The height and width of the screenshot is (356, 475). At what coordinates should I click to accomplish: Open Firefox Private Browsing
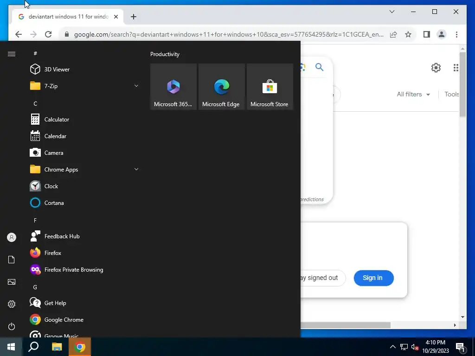pyautogui.click(x=85, y=269)
